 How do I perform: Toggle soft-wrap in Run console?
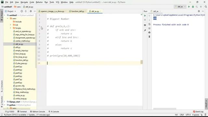[149, 24]
